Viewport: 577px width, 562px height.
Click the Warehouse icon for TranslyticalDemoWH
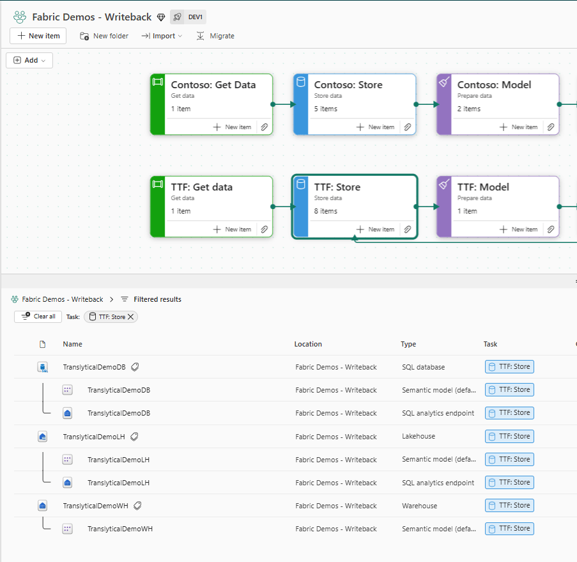tap(43, 506)
